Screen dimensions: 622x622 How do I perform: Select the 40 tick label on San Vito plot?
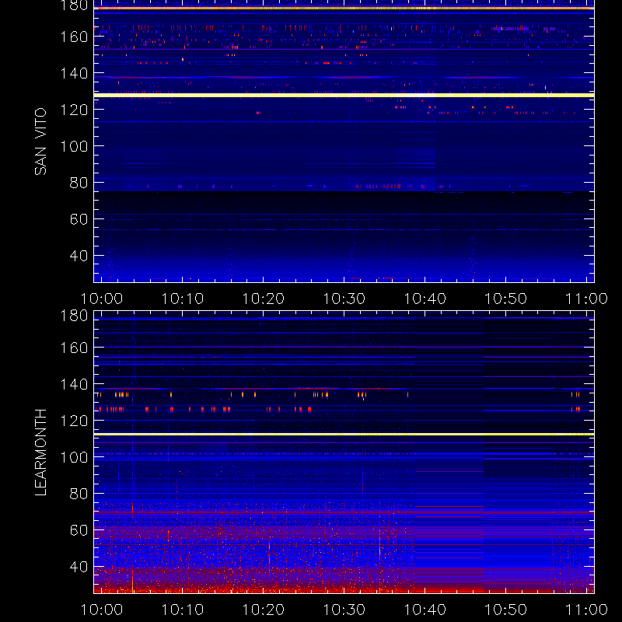point(79,256)
